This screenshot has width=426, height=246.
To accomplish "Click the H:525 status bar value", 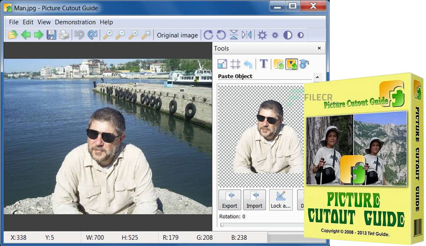I will (130, 238).
